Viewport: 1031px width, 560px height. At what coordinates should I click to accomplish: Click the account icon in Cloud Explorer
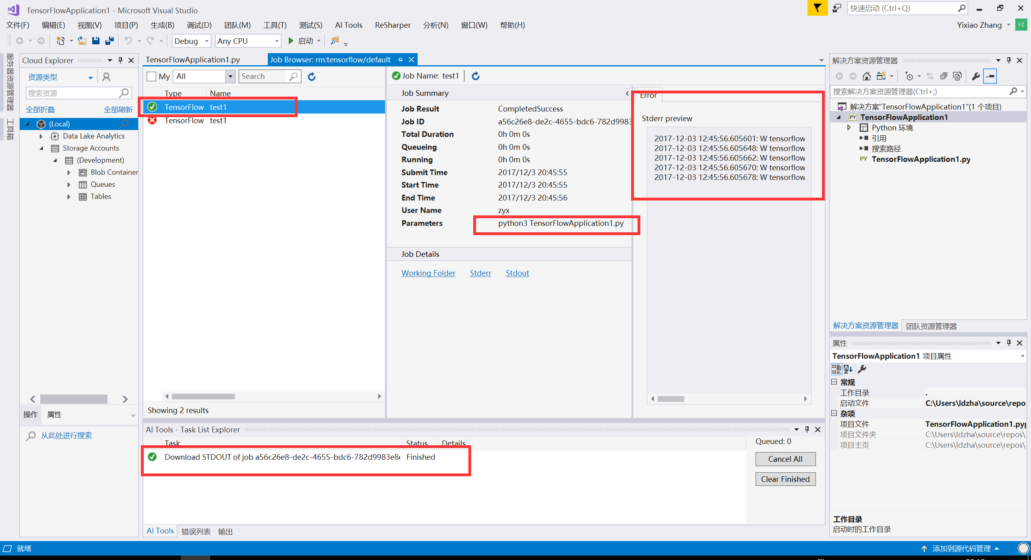coord(106,77)
